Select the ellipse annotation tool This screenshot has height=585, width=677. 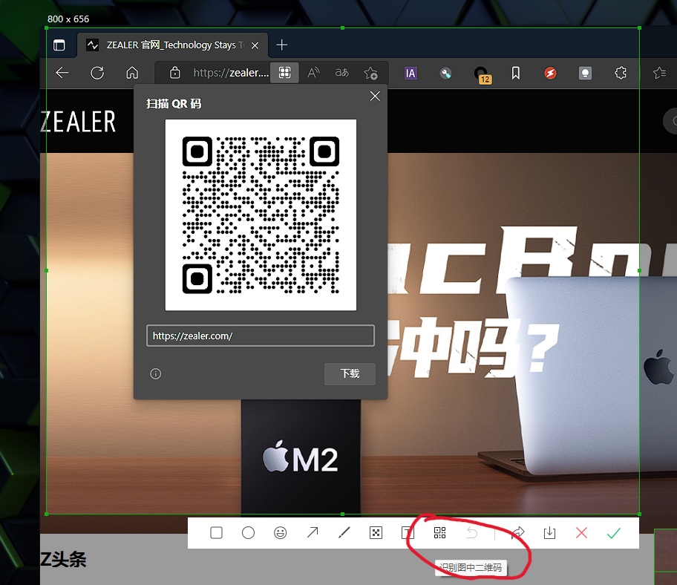pos(248,533)
